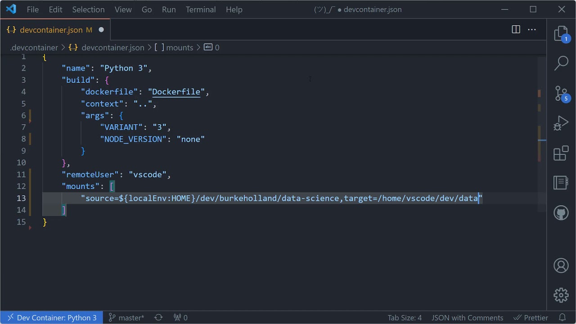Click the unsaved dot on devcontainer.json tab
Screen dimensions: 576x324
pyautogui.click(x=101, y=30)
